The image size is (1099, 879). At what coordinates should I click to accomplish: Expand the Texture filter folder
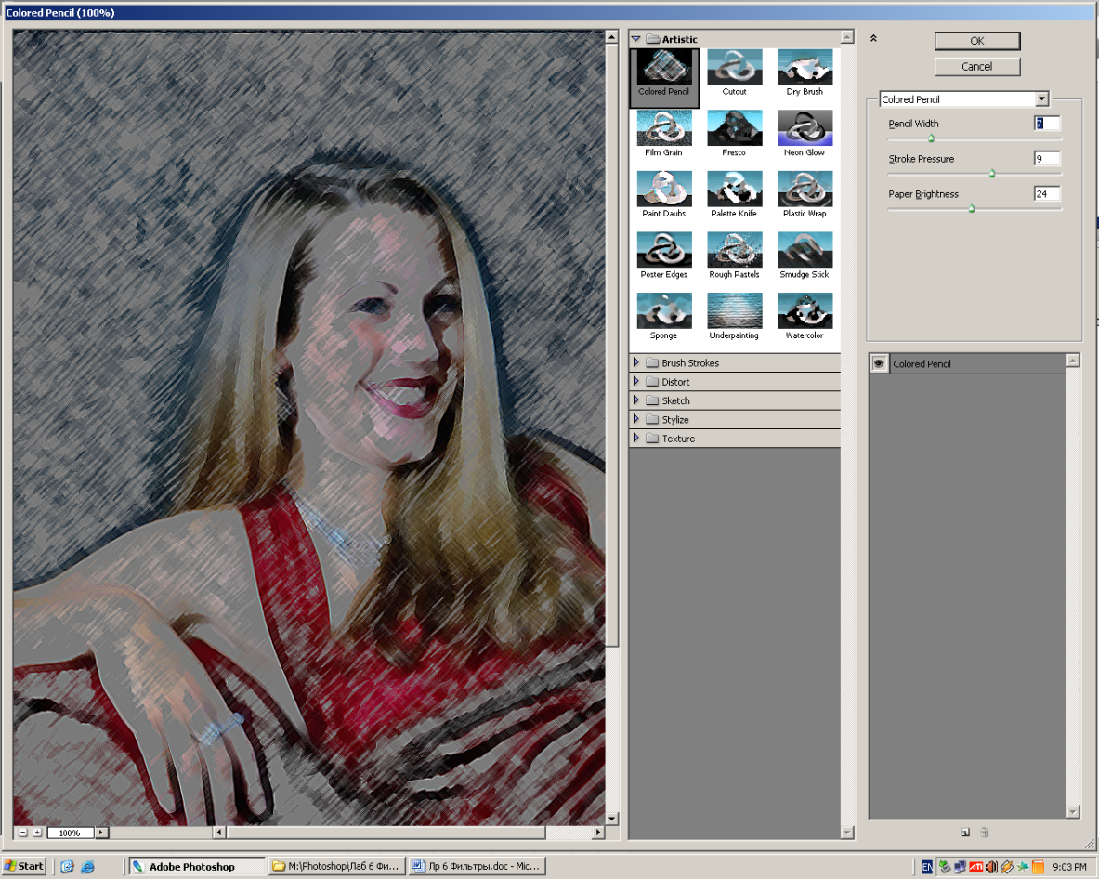pyautogui.click(x=635, y=438)
